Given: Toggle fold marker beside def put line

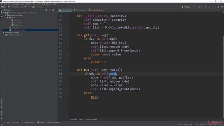Looking at the screenshot, I should point(69,70).
